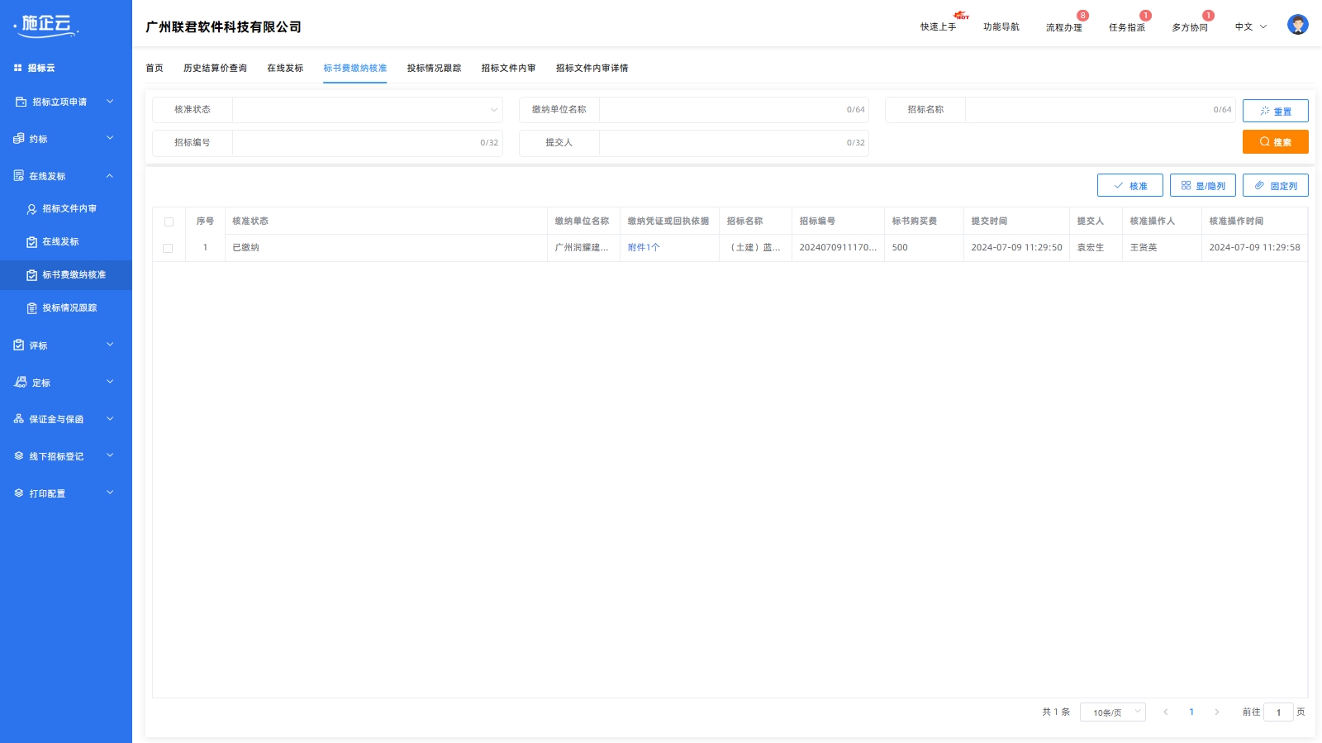
Task: Open the 附件1个 attachment link
Action: point(644,248)
